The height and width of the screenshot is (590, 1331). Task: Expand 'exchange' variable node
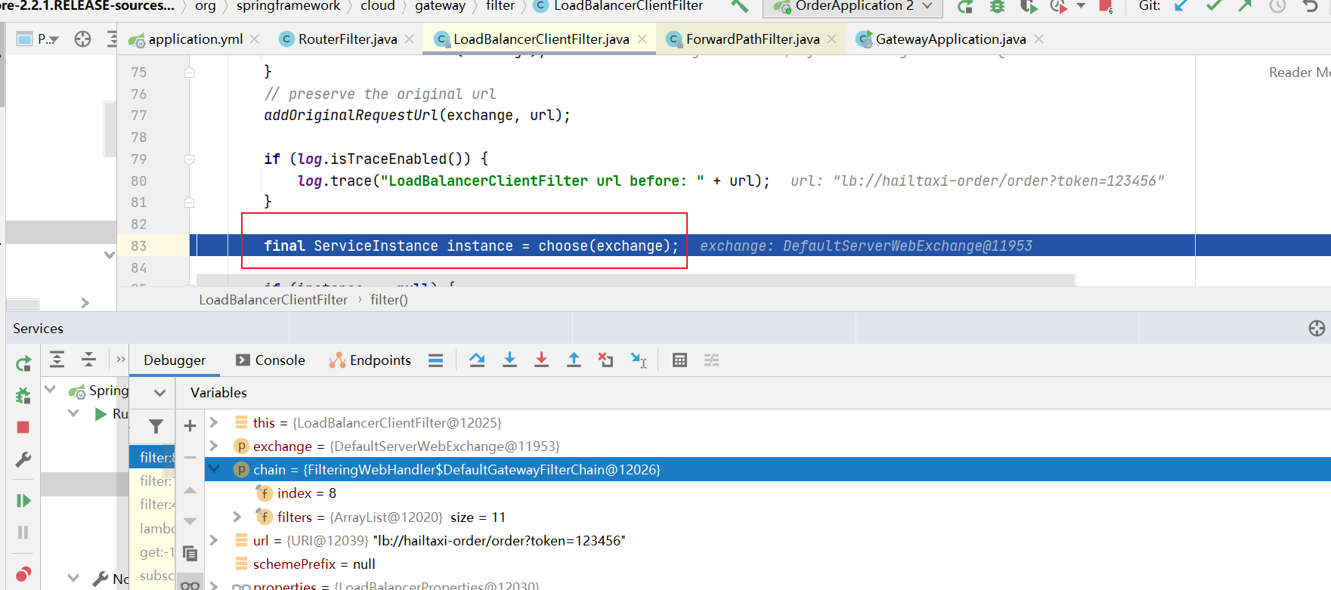coord(214,446)
